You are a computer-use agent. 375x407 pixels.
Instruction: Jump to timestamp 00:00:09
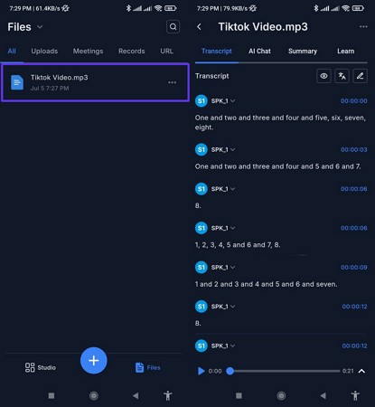point(354,267)
